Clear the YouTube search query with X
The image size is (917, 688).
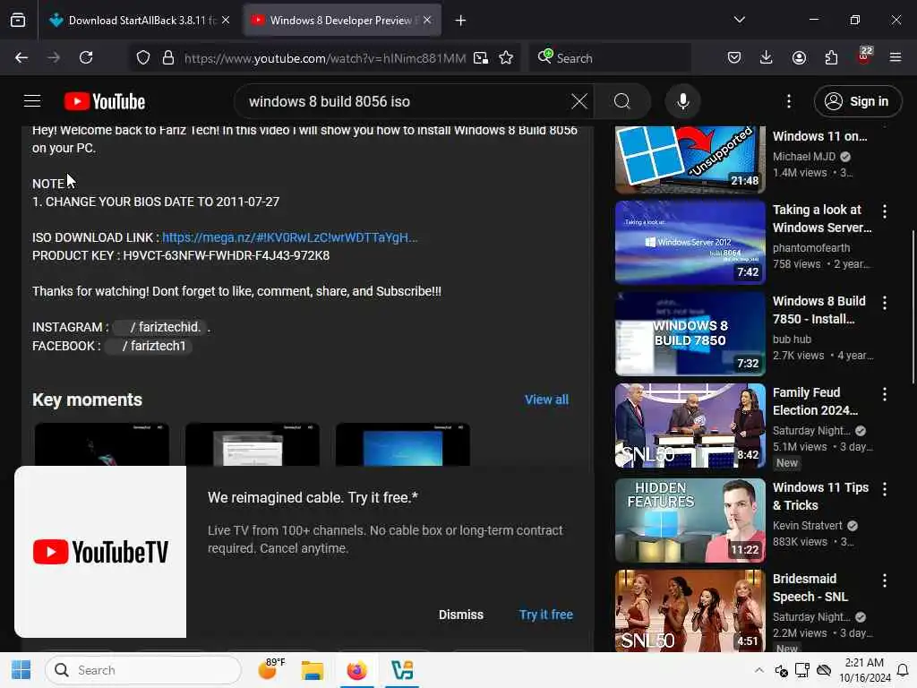579,101
